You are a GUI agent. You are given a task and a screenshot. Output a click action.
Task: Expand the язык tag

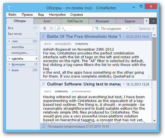(9, 70)
